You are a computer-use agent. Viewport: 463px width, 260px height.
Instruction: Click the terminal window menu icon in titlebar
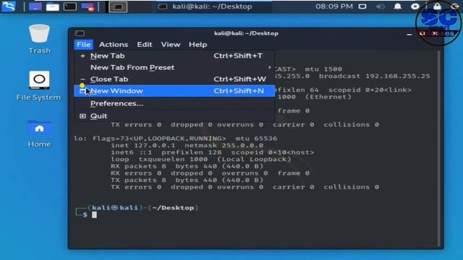80,33
